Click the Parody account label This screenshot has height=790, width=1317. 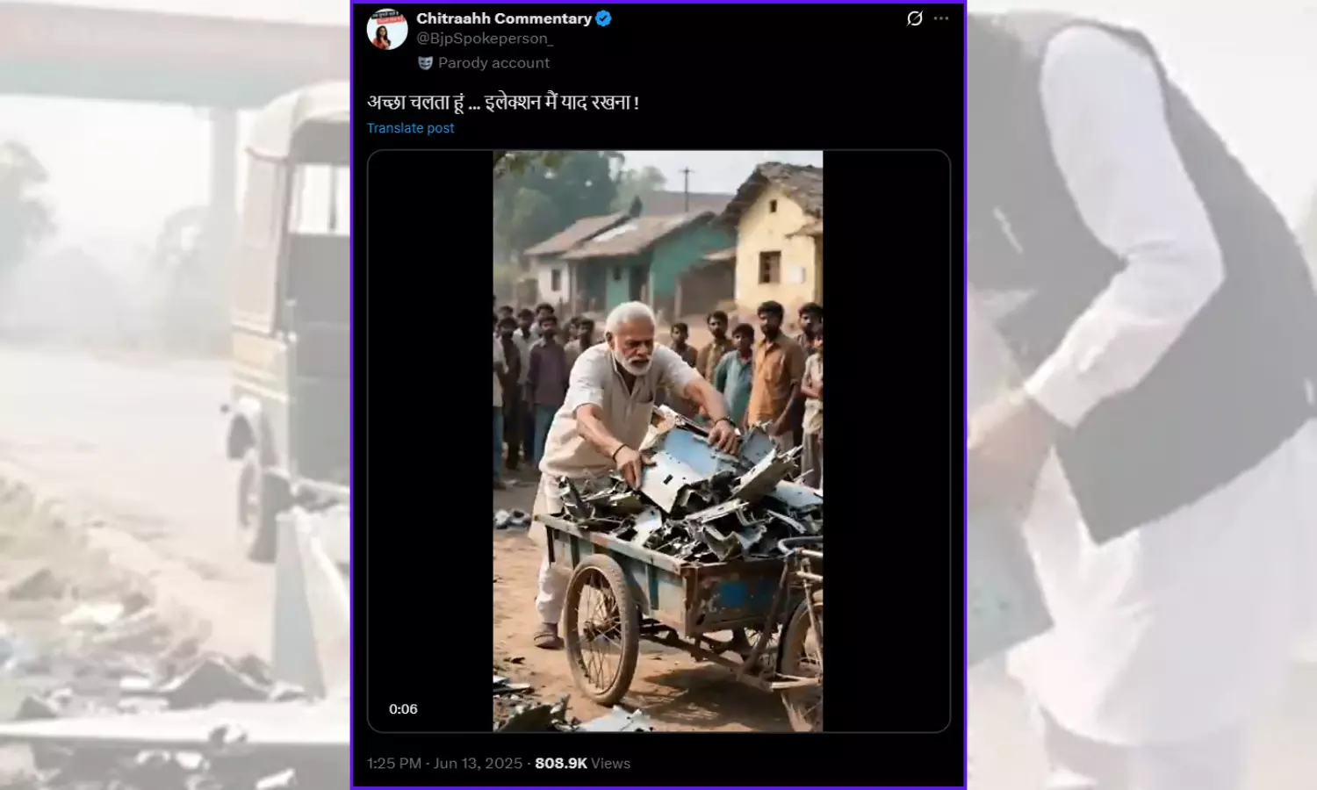493,63
